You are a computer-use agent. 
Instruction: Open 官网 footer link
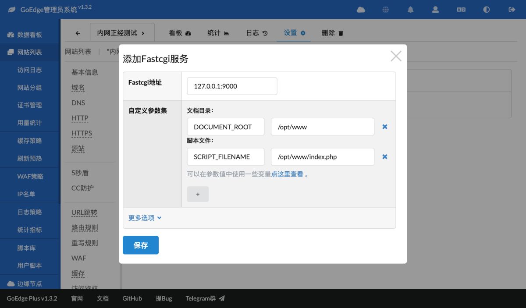[x=77, y=298]
